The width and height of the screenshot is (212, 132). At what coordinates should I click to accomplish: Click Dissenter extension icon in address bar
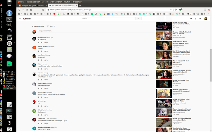(176, 10)
